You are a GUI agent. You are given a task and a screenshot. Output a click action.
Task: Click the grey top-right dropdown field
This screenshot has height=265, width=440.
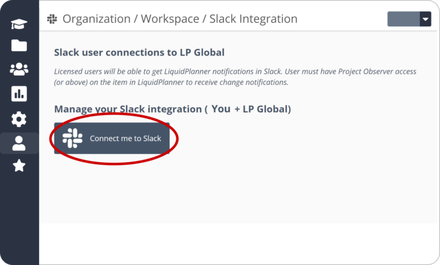coord(403,19)
